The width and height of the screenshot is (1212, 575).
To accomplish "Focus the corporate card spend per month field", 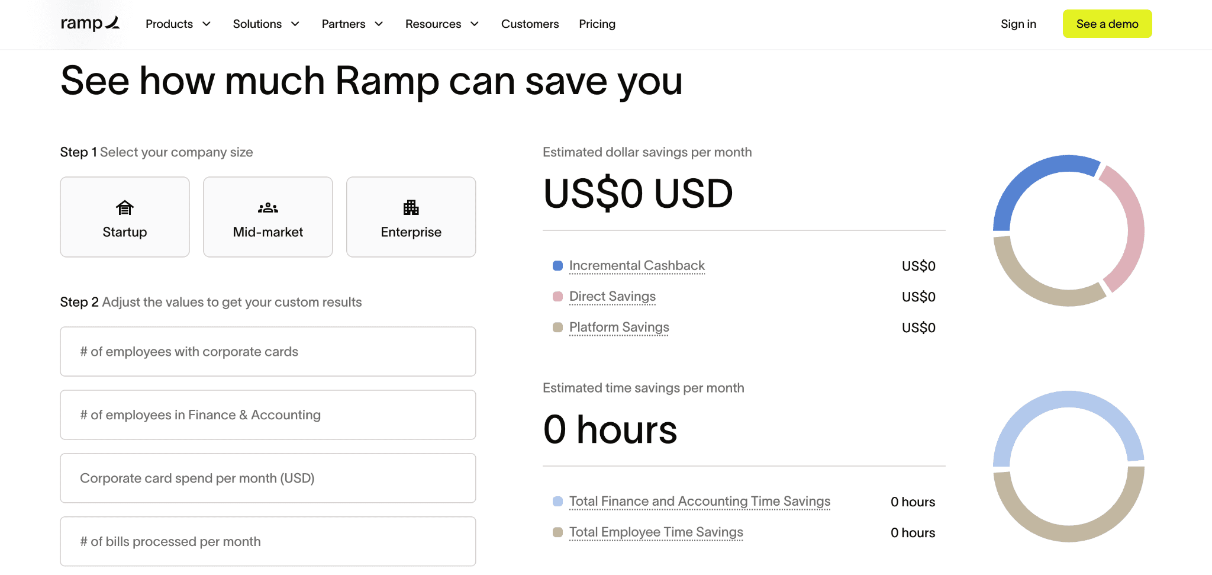I will 268,478.
